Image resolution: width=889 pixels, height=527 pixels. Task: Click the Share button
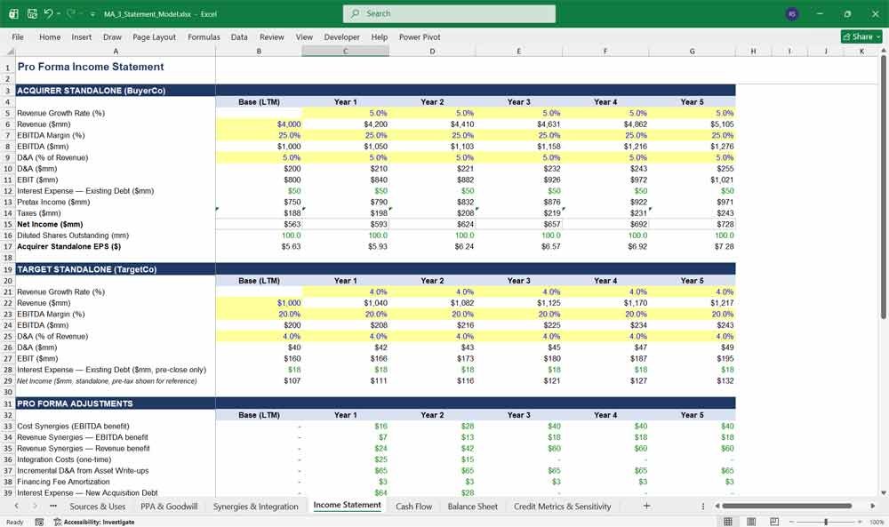861,36
